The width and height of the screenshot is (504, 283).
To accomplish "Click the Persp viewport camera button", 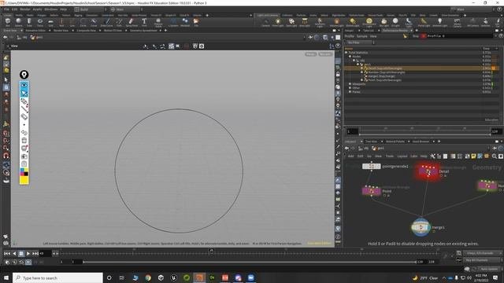I will click(x=310, y=54).
